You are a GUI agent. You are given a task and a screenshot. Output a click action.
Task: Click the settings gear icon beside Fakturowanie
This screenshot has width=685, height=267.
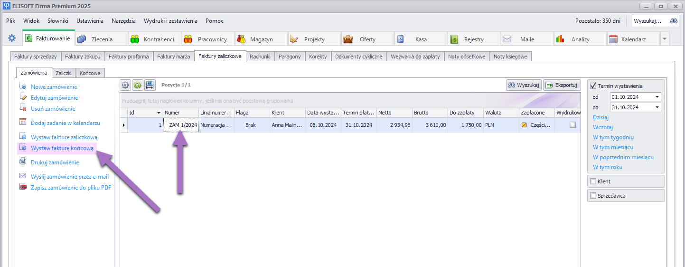(12, 38)
